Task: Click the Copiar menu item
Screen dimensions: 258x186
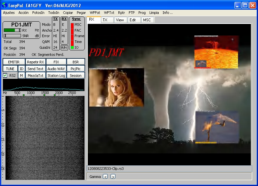Action: pyautogui.click(x=68, y=13)
